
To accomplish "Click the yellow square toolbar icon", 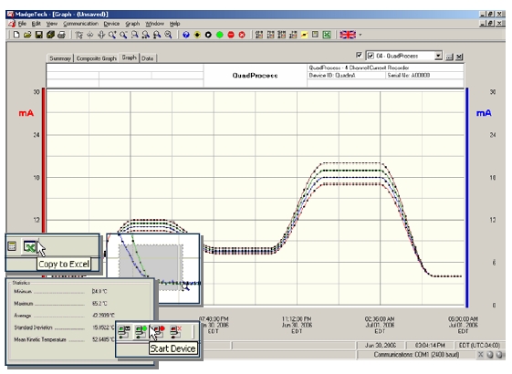I will [304, 35].
